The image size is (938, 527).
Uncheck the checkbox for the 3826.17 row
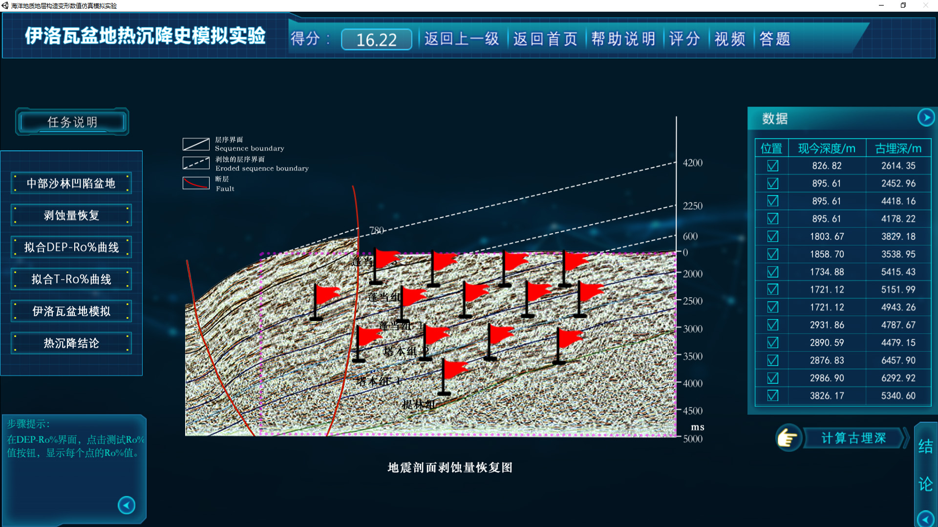click(772, 396)
